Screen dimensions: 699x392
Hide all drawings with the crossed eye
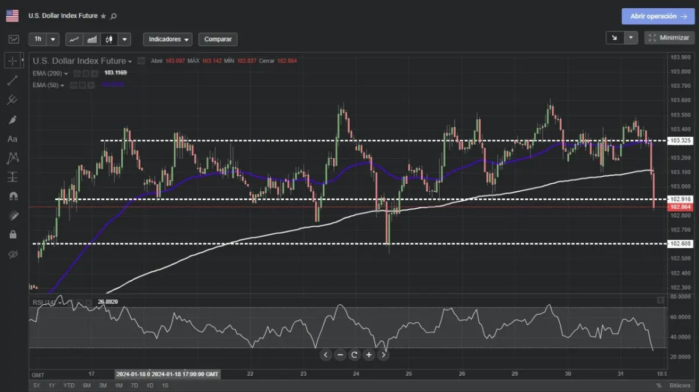(13, 254)
